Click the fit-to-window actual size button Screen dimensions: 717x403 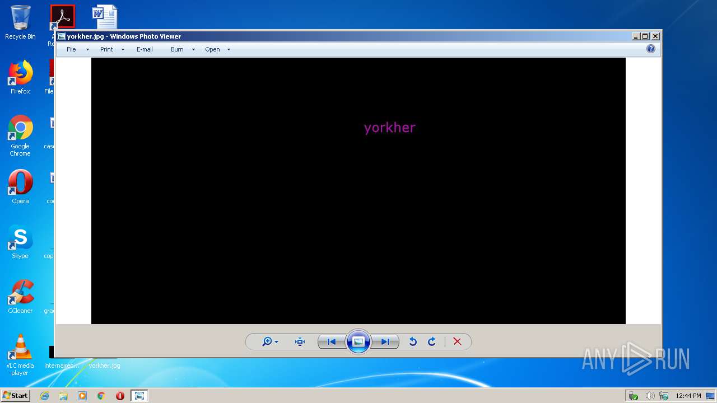(x=300, y=342)
